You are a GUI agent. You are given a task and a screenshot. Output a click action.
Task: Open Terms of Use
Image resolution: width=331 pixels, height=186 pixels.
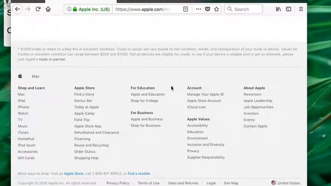coord(148,183)
